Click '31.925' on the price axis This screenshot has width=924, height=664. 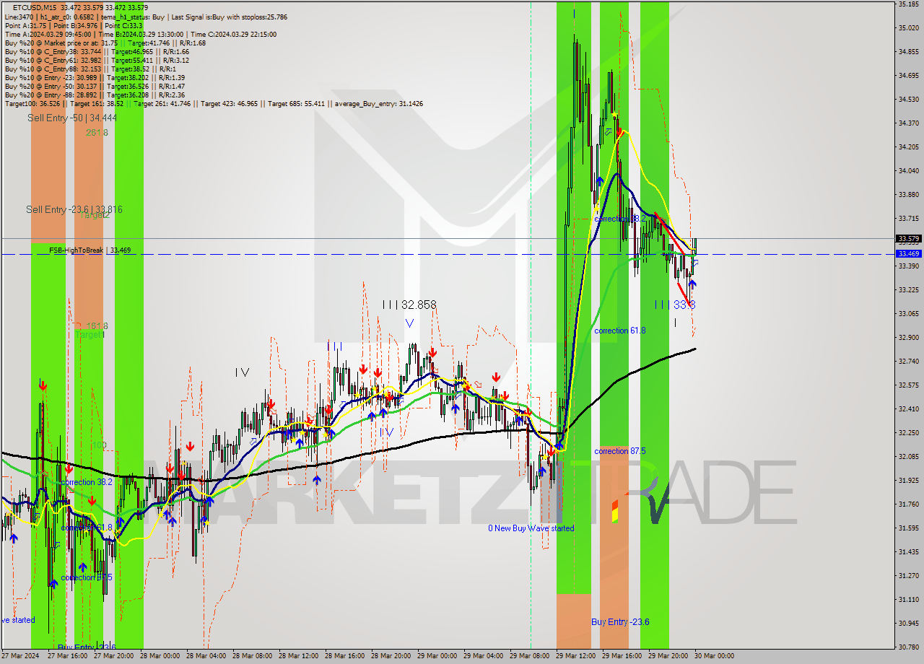tap(908, 480)
